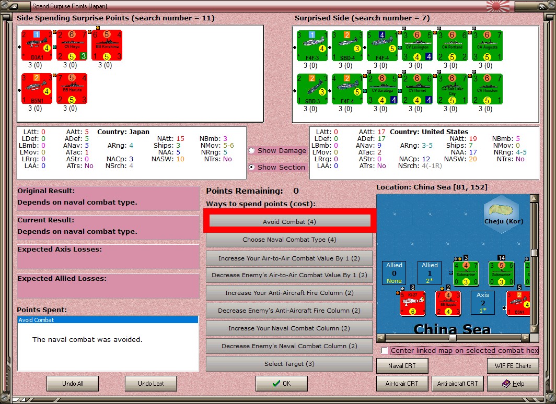This screenshot has height=404, width=556.
Task: Click Increase Your Anti-Aircraft Fire Column
Action: 289,293
